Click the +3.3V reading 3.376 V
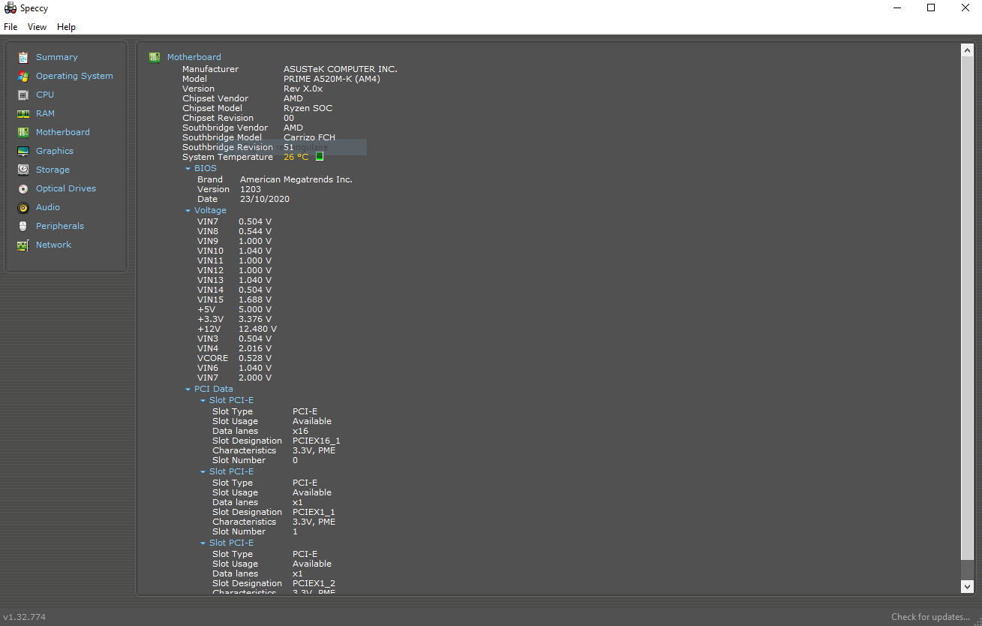This screenshot has width=982, height=626. click(255, 319)
